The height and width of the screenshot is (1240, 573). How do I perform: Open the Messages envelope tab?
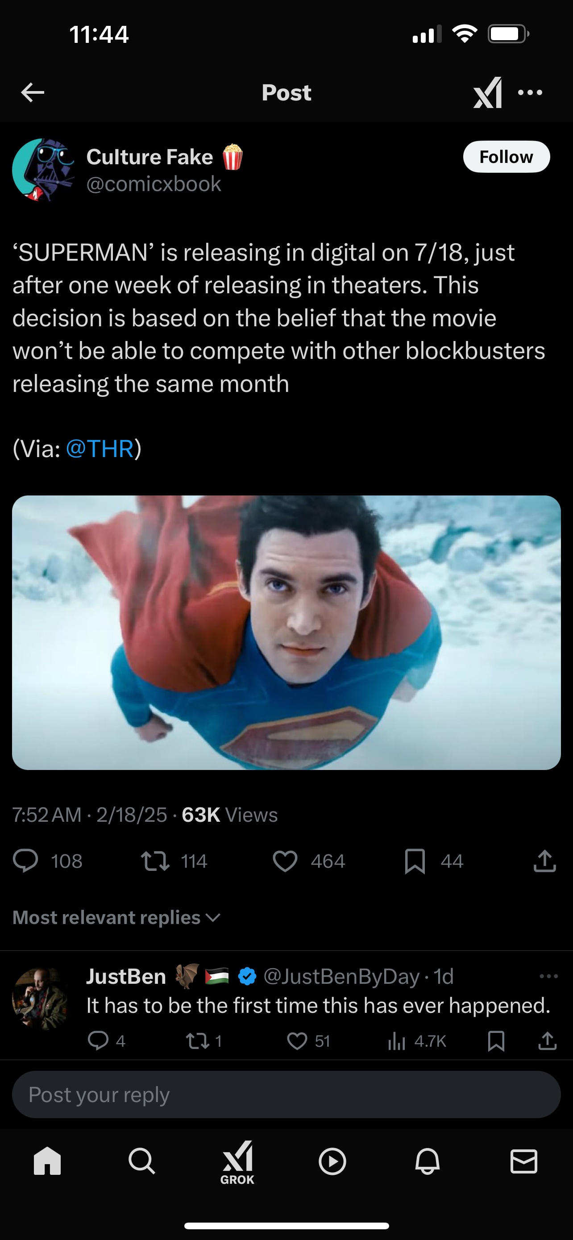point(523,1161)
